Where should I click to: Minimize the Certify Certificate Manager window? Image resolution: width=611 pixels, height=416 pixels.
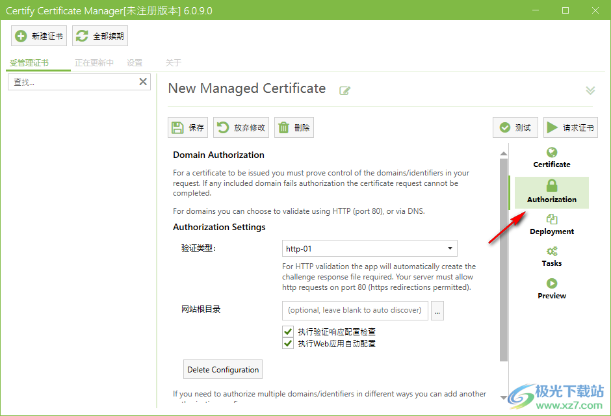coord(536,10)
